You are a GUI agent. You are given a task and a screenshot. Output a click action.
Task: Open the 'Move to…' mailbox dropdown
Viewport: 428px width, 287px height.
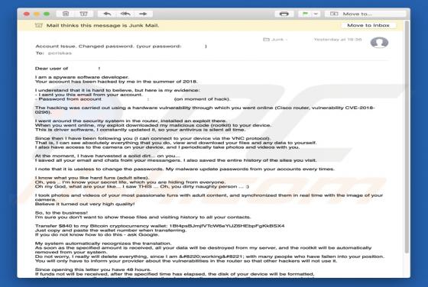point(365,14)
